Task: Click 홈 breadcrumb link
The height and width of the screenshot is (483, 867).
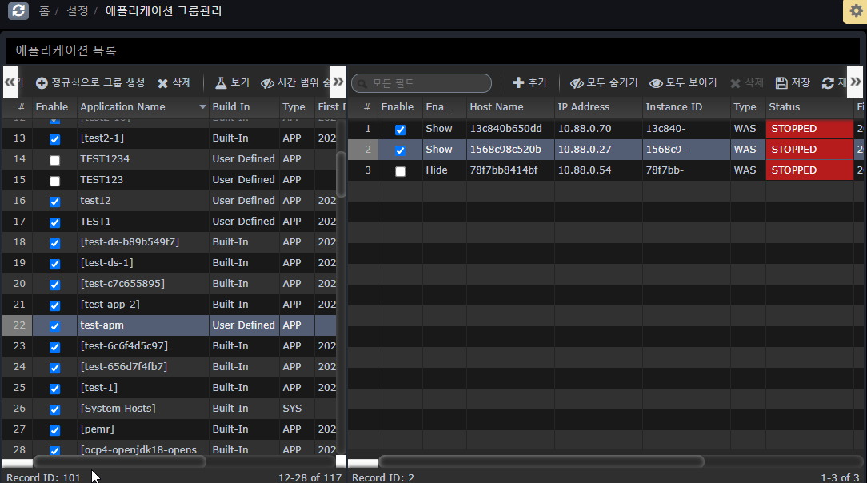Action: (x=44, y=11)
